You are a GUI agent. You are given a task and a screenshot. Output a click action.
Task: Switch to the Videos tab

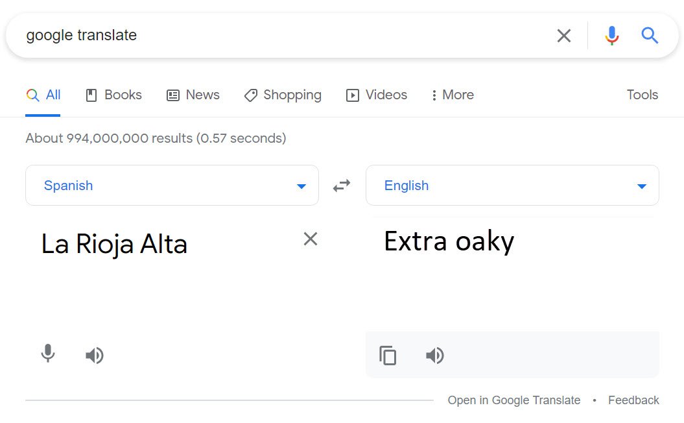[377, 95]
